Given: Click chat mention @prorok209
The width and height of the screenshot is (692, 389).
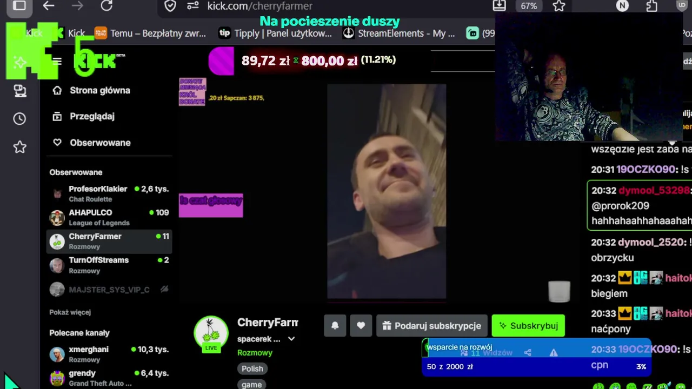Looking at the screenshot, I should coord(620,206).
